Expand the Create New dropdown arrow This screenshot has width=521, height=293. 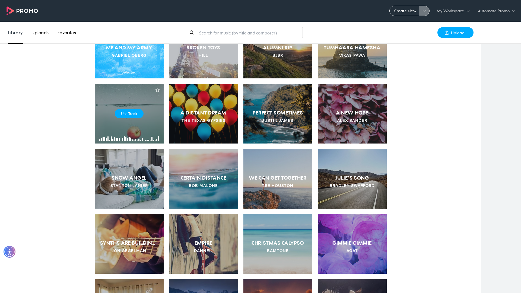coord(424,11)
